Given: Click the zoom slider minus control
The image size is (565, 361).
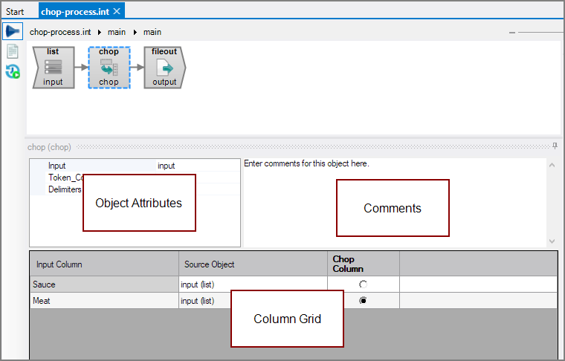Looking at the screenshot, I should pos(512,33).
